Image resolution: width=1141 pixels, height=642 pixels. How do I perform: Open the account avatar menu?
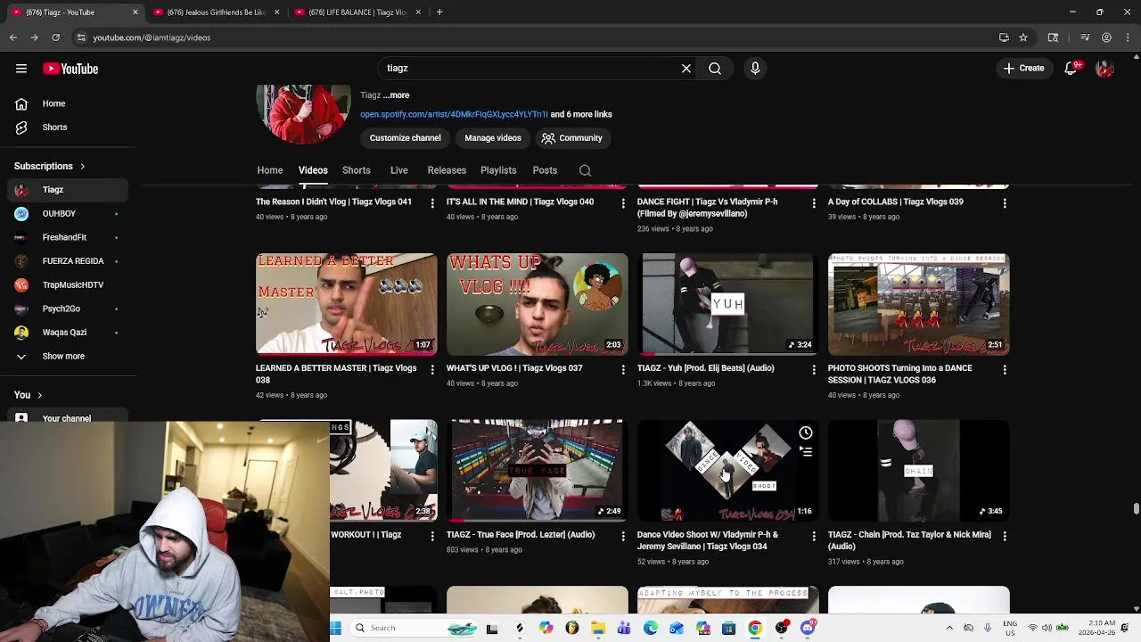[x=1104, y=69]
